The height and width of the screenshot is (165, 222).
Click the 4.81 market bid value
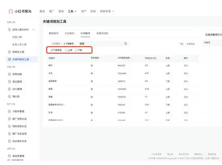coord(147,73)
